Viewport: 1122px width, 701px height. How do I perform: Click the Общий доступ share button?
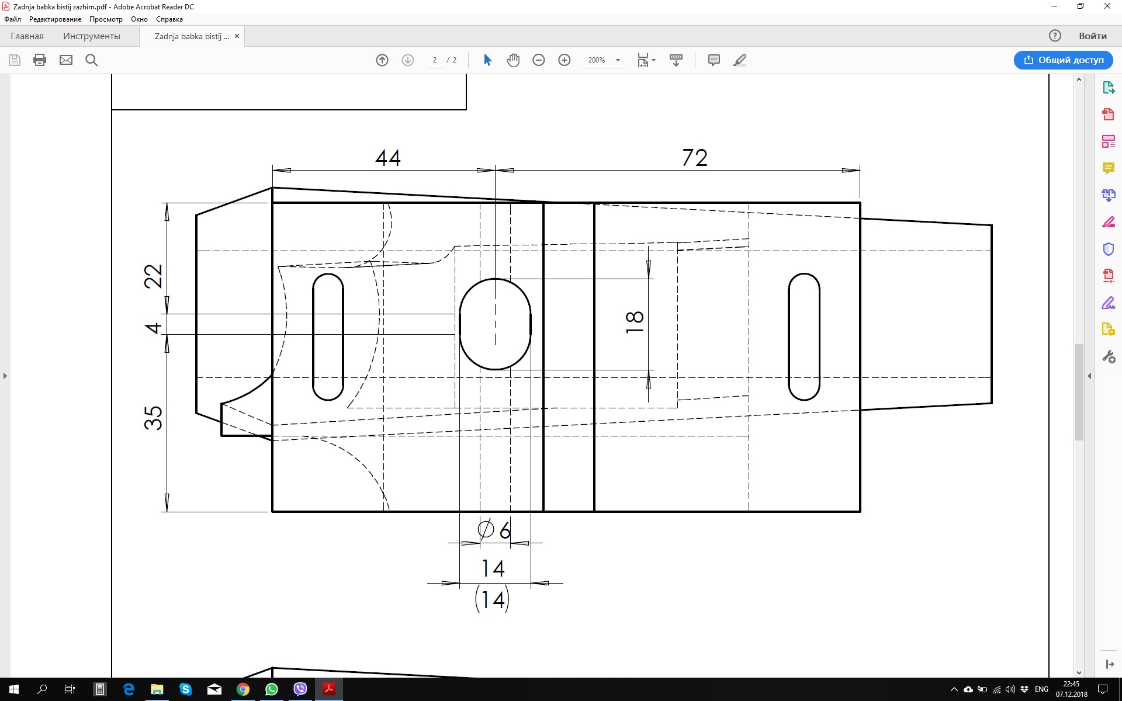tap(1063, 60)
